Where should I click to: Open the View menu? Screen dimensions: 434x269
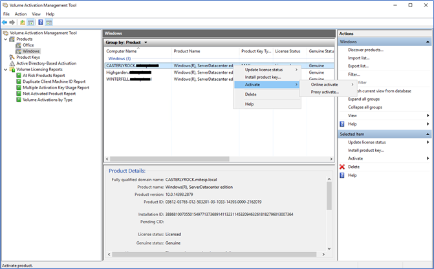coord(36,14)
